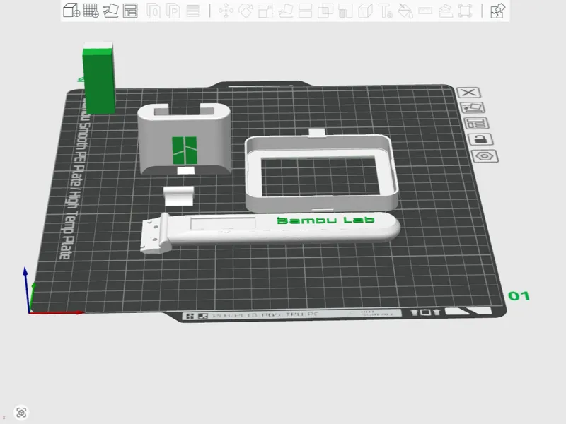Switch to Assembly view puzzle icon
This screenshot has height=424, width=566.
pyautogui.click(x=498, y=11)
